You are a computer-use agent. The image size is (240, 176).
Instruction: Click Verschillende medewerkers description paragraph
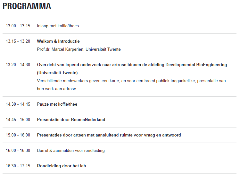pos(131,85)
